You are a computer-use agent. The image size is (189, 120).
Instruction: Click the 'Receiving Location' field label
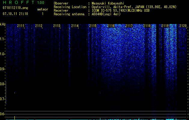tap(70, 7)
